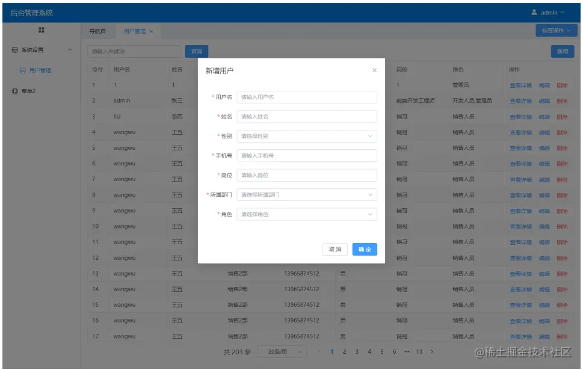
Task: Go to next page arrow in pagination
Action: (431, 351)
